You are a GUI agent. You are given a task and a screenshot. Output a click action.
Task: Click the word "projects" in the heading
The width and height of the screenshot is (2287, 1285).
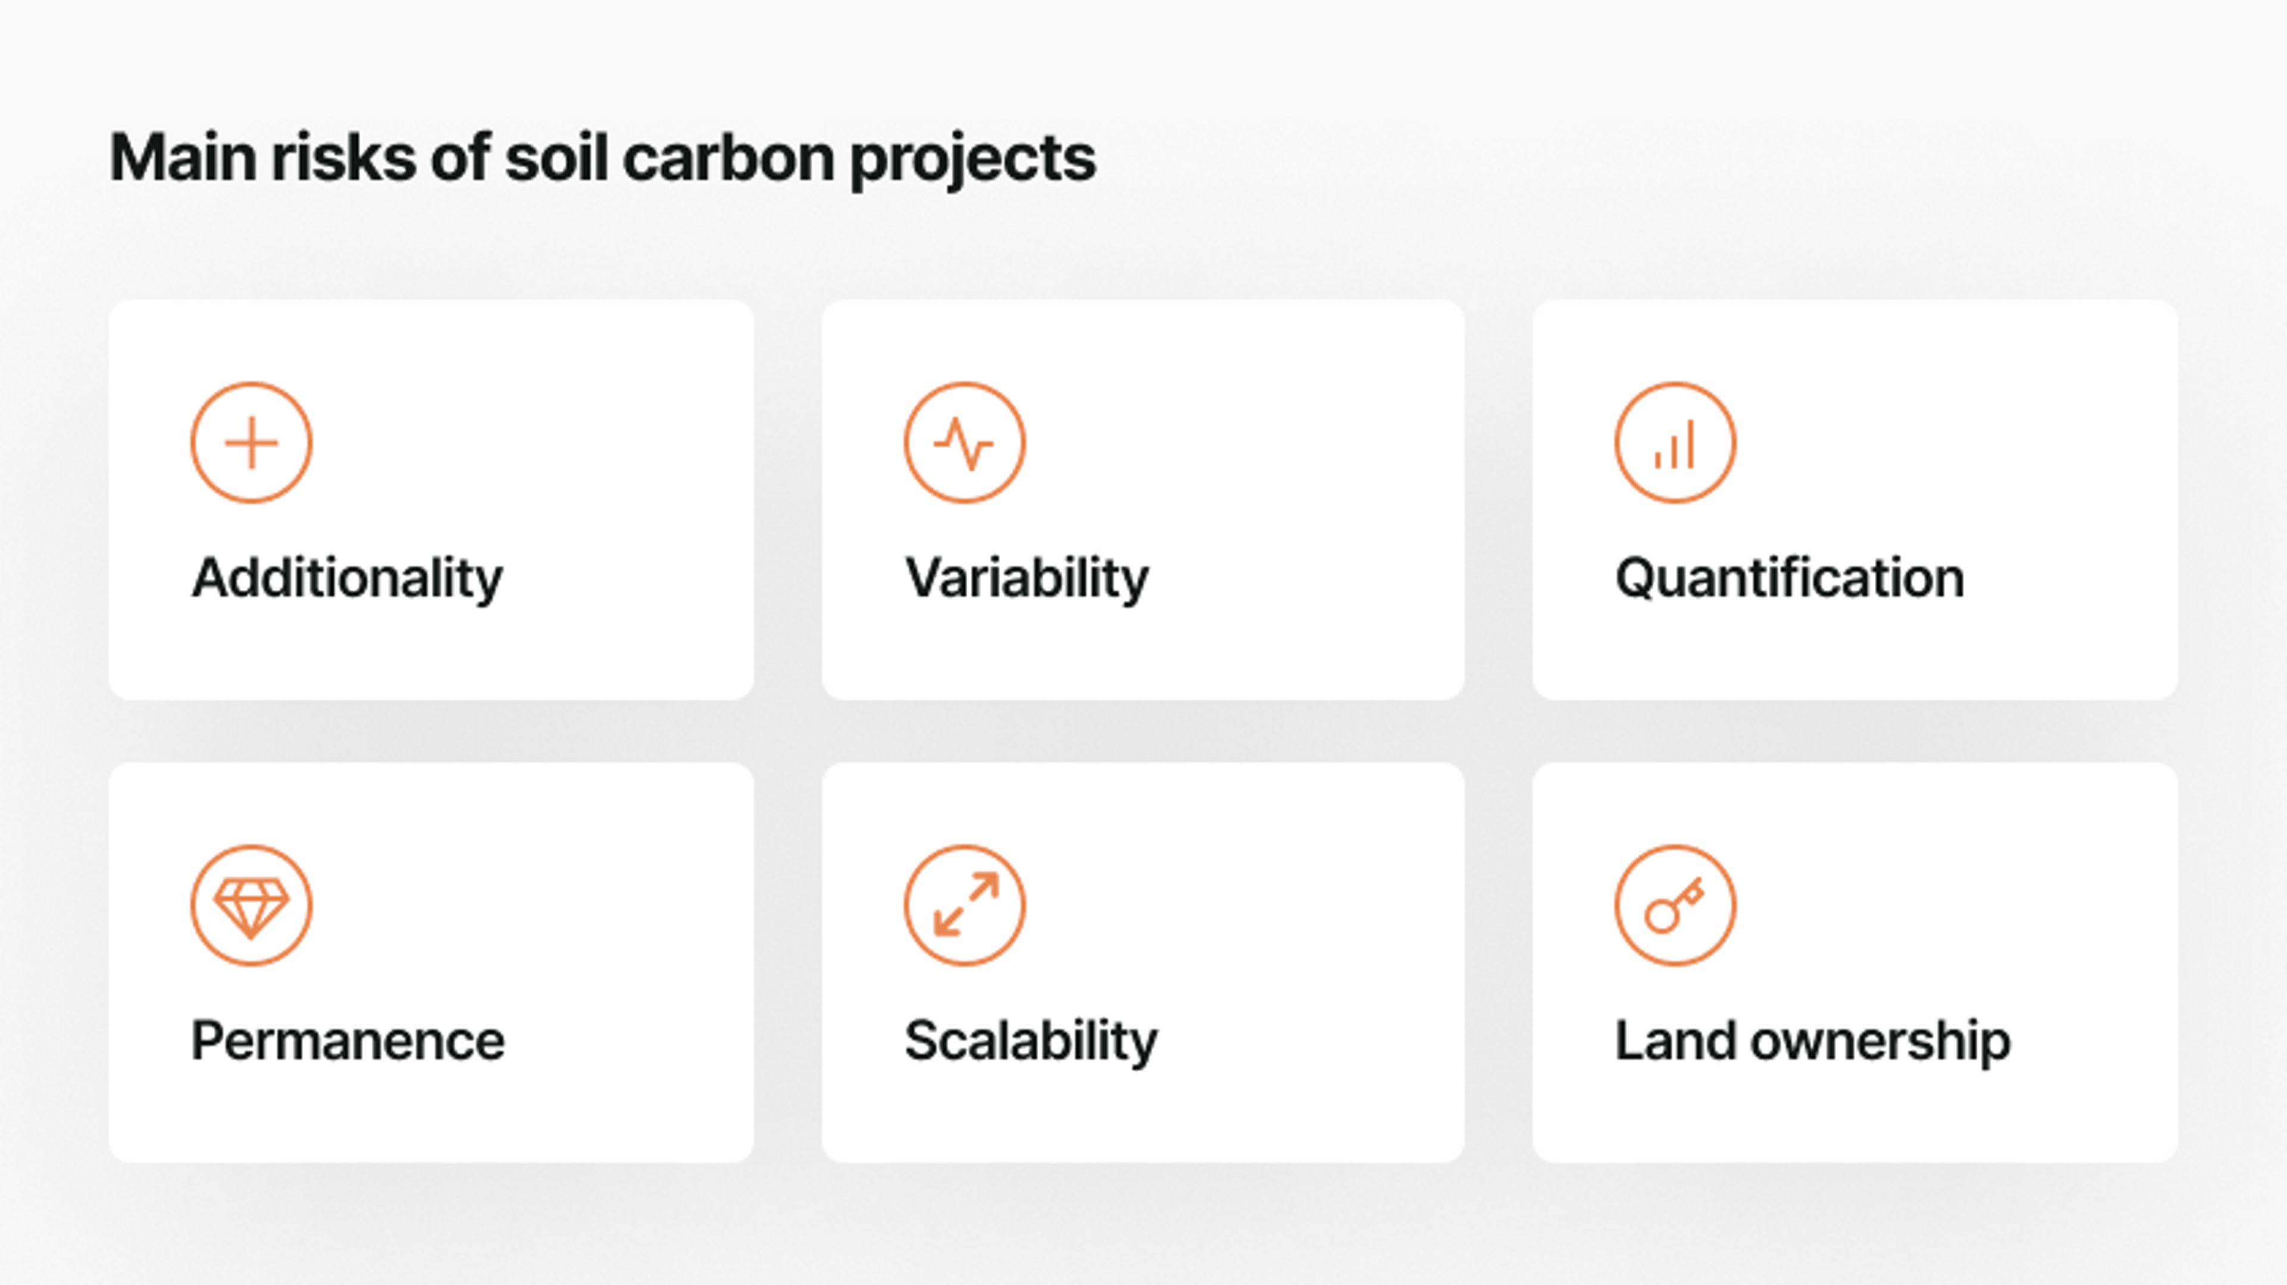click(x=972, y=160)
